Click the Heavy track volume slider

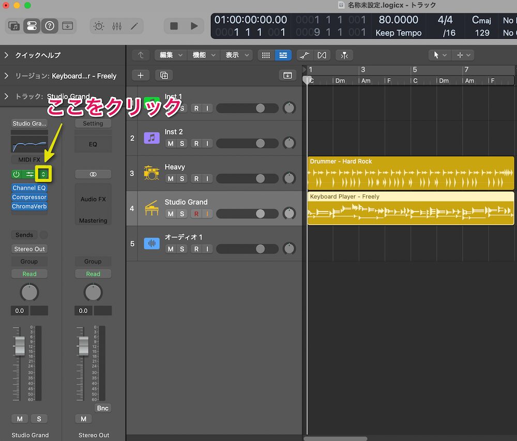click(247, 179)
